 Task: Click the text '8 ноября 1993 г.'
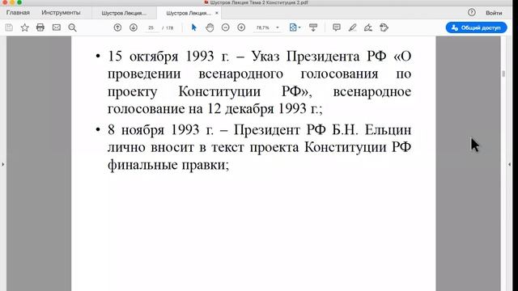click(160, 129)
